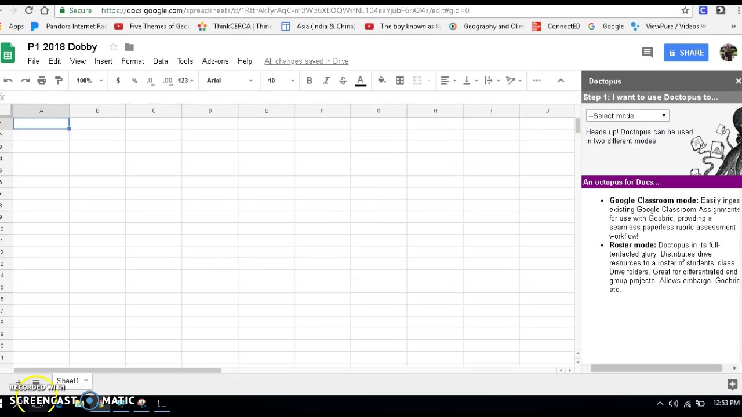Click the spreadsheet horizontal scrollbar

[x=117, y=370]
